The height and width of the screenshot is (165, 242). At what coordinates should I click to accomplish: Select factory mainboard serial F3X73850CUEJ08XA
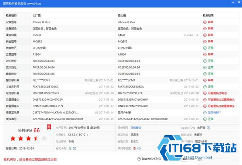click(46, 87)
